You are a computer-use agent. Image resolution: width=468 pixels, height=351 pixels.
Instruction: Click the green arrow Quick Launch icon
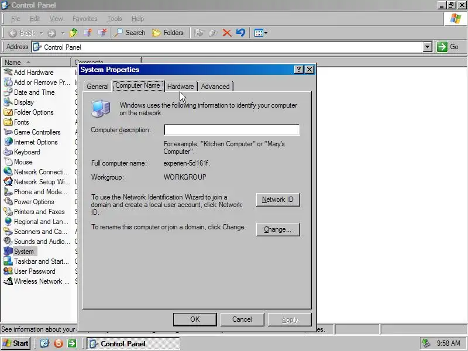point(72,343)
